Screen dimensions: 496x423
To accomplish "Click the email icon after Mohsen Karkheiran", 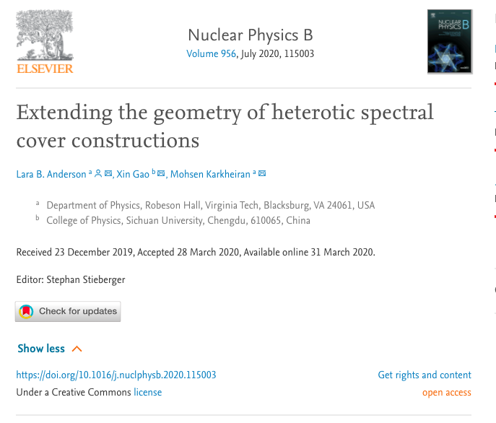I will [262, 174].
